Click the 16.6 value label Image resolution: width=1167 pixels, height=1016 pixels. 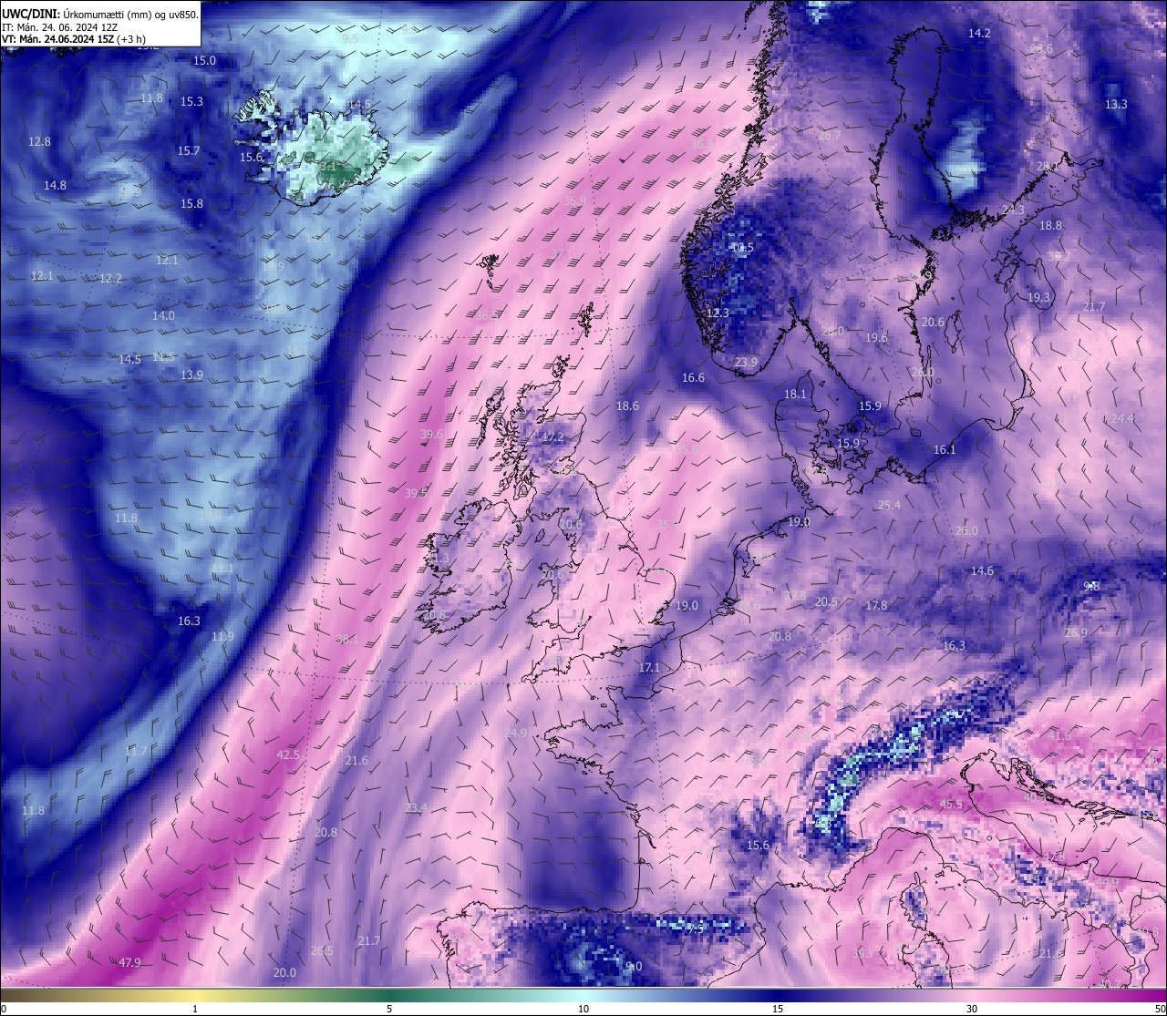693,377
